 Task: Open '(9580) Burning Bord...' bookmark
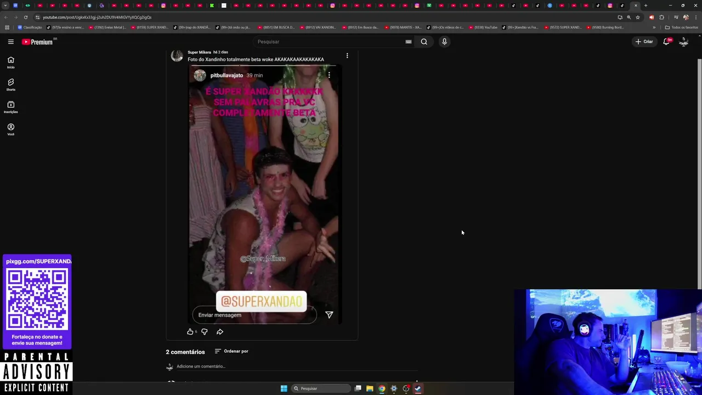[605, 27]
